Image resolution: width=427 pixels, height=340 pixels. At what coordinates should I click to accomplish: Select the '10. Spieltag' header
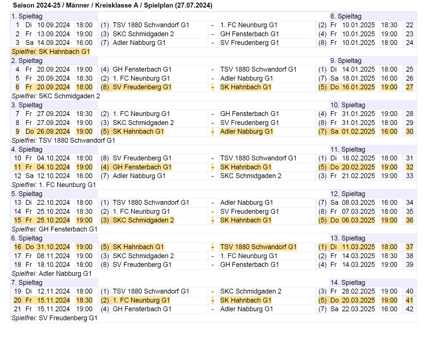point(348,105)
